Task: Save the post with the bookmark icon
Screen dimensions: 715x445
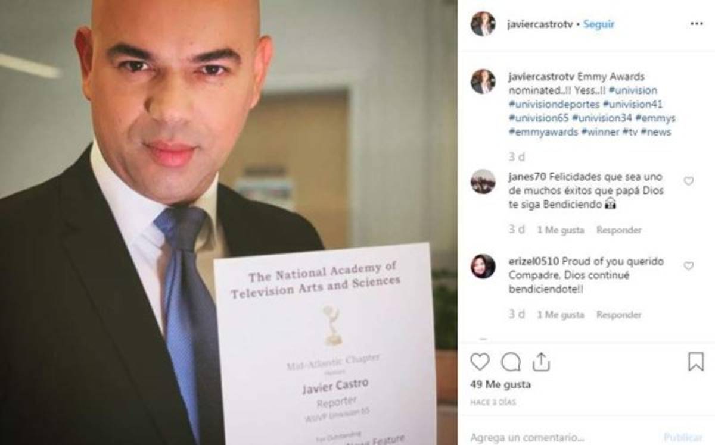Action: [x=696, y=362]
